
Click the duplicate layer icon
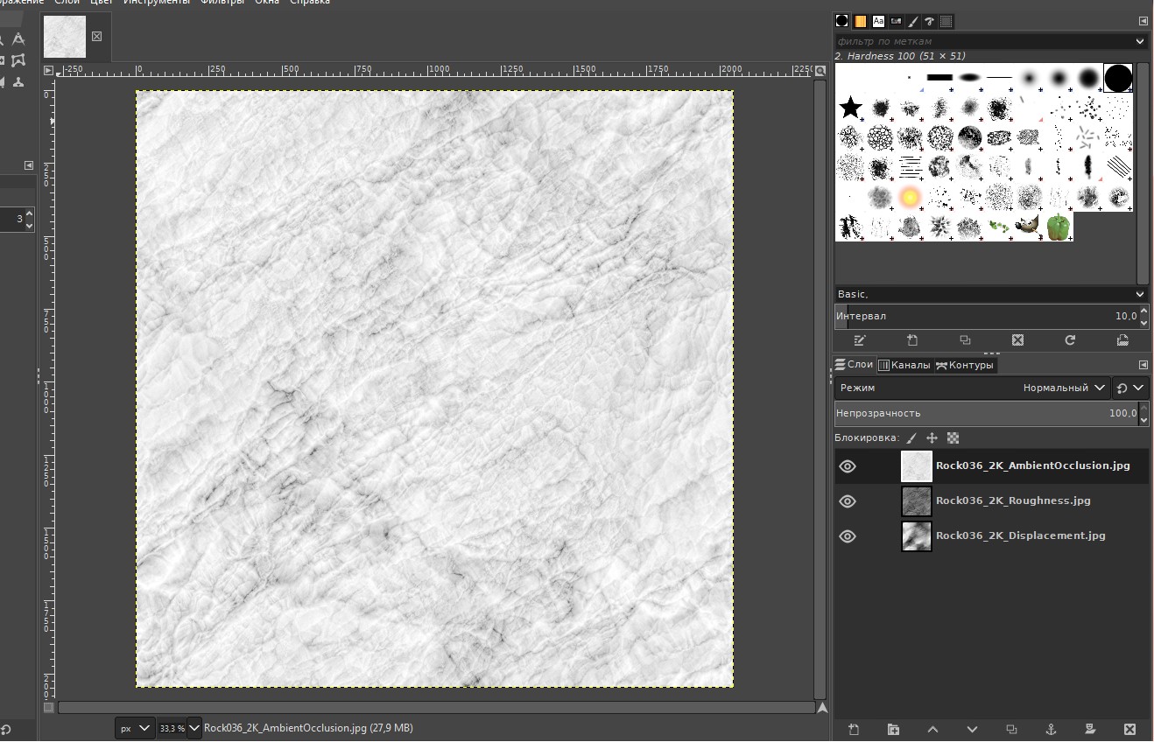pos(1011,729)
